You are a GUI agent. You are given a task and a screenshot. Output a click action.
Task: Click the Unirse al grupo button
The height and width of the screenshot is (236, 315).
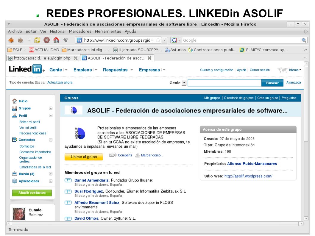point(84,157)
